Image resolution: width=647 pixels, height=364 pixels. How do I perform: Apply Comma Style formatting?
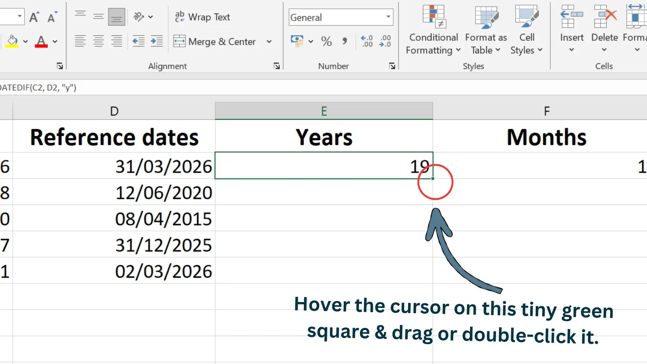(x=345, y=41)
